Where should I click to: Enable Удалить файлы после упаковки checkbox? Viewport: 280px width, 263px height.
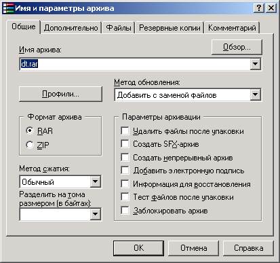pos(125,130)
